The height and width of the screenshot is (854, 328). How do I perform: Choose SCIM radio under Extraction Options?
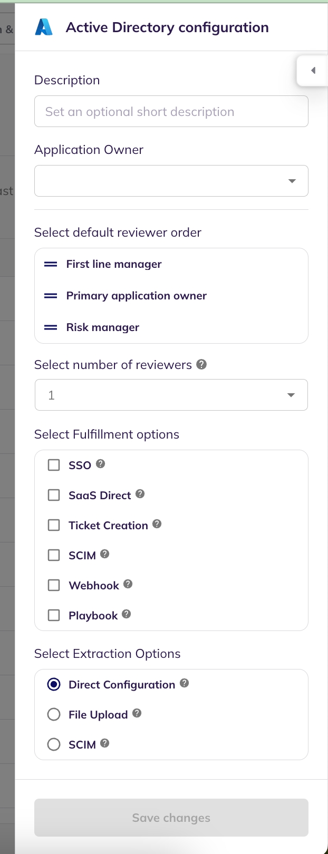tap(54, 744)
